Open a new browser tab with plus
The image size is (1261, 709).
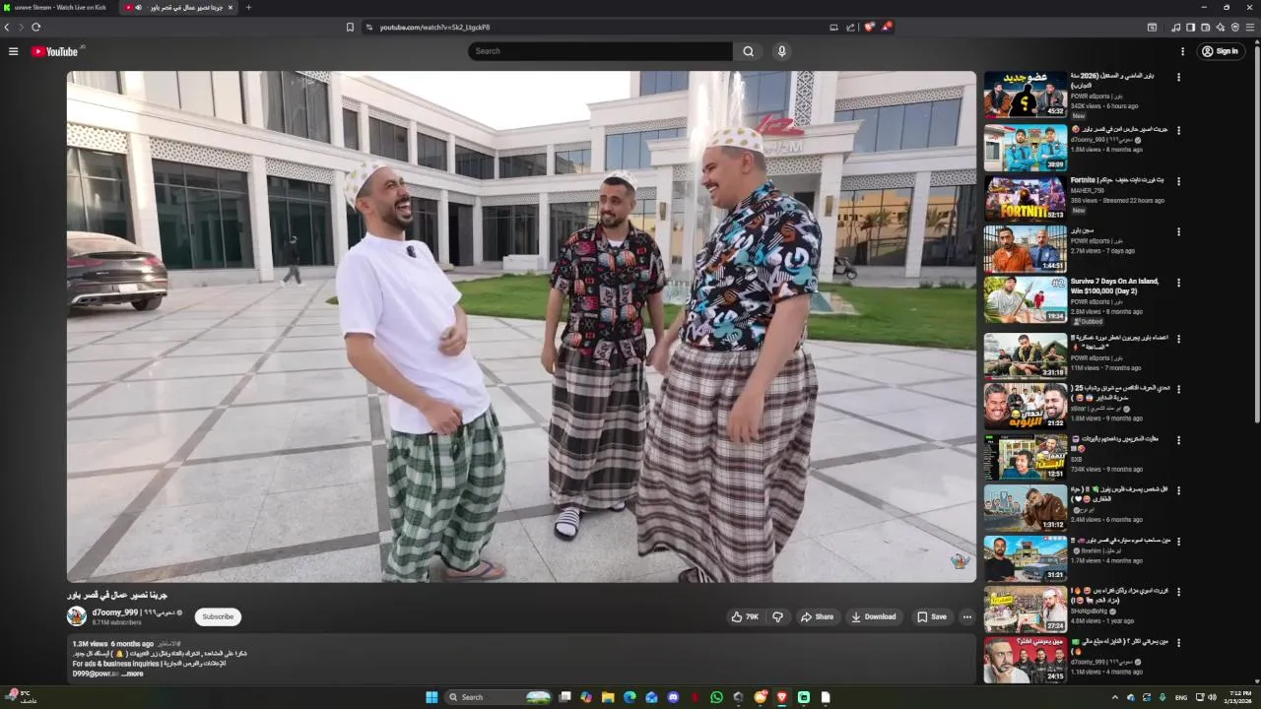248,7
